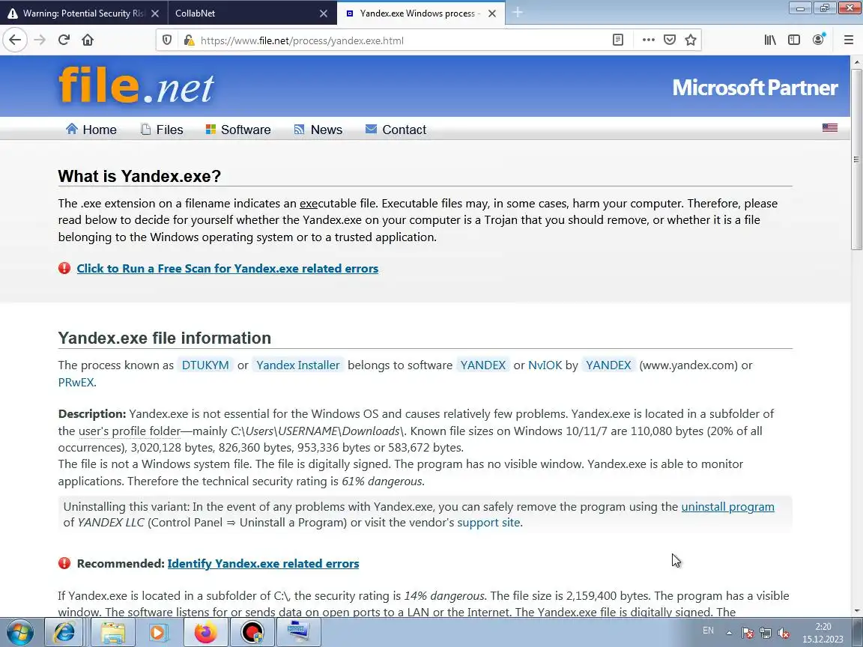
Task: Open the Contact menu item
Action: coord(396,130)
